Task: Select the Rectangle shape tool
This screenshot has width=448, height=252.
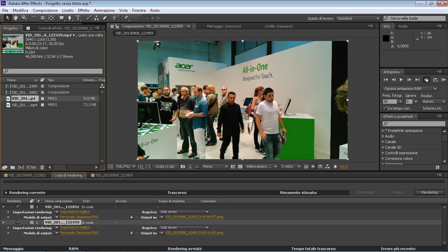Action: (62, 18)
